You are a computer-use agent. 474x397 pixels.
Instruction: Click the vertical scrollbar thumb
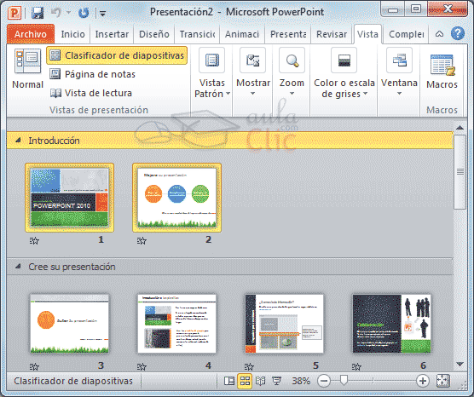pyautogui.click(x=460, y=171)
